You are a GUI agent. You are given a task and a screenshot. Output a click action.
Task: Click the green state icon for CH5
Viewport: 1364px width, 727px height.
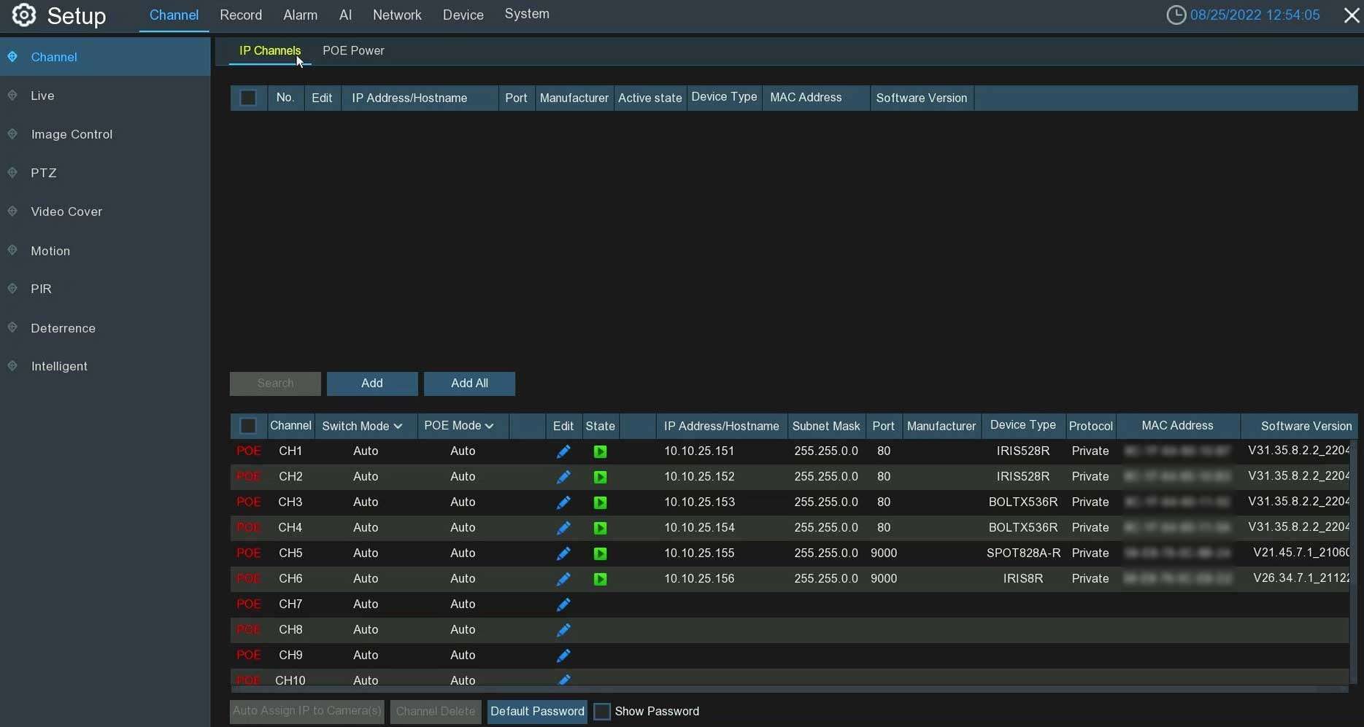click(600, 553)
